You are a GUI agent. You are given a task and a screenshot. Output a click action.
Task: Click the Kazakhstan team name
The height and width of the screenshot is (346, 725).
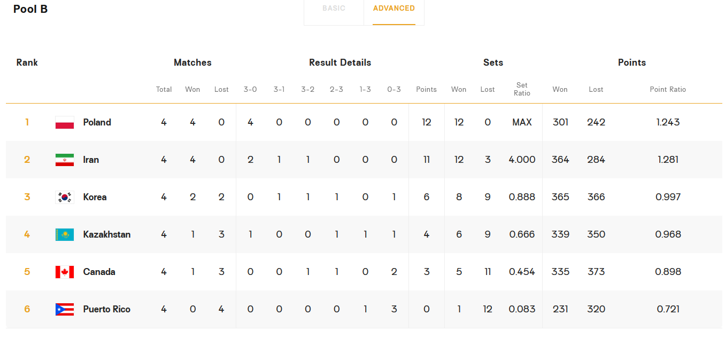coord(106,234)
